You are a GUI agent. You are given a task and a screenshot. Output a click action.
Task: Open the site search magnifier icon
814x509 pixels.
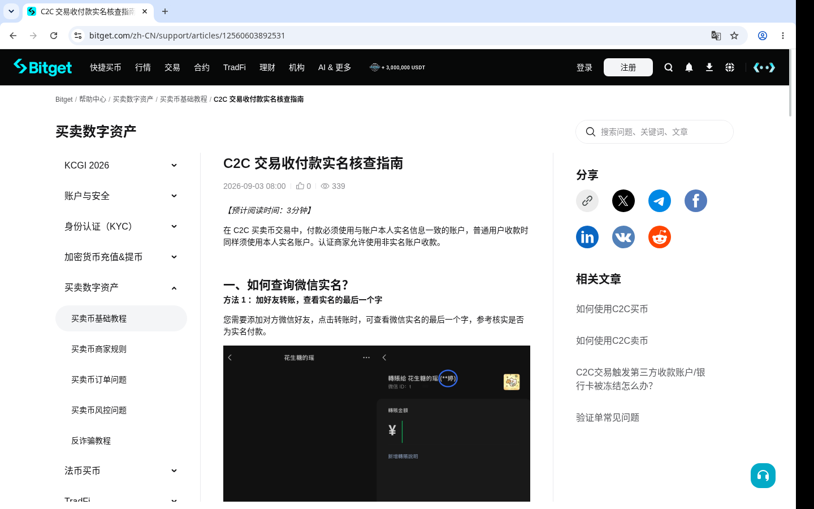(669, 67)
